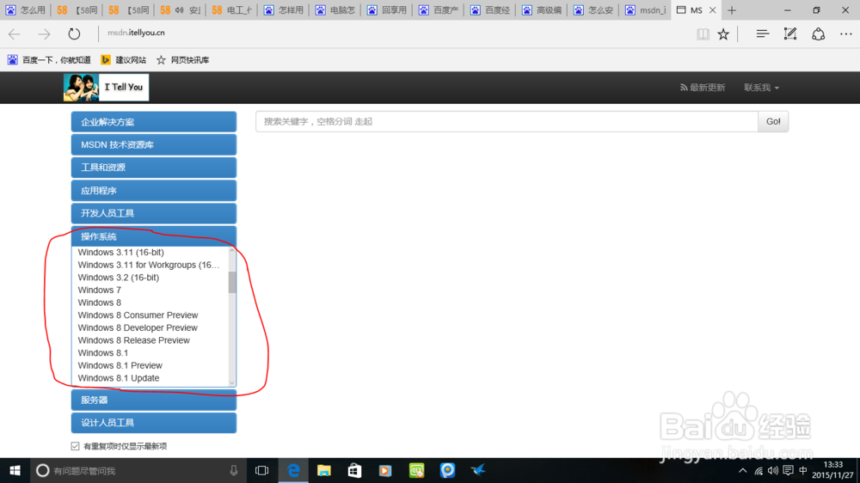This screenshot has height=483, width=860.
Task: Toggle 有重复项时仅显示最新项 checkbox
Action: (75, 446)
